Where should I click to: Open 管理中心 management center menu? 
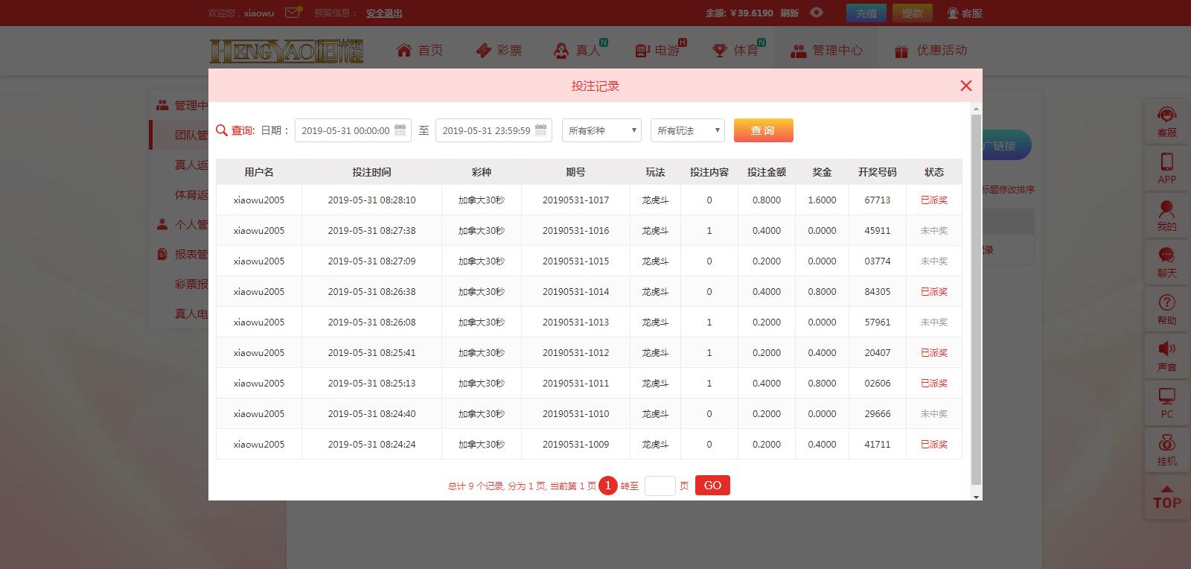click(x=826, y=50)
